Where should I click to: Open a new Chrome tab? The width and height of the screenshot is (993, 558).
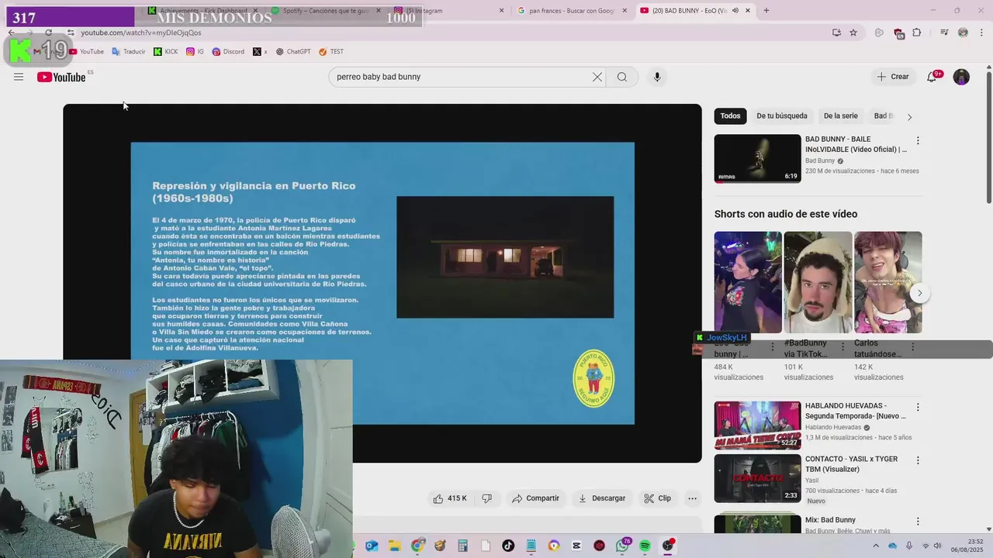766,11
